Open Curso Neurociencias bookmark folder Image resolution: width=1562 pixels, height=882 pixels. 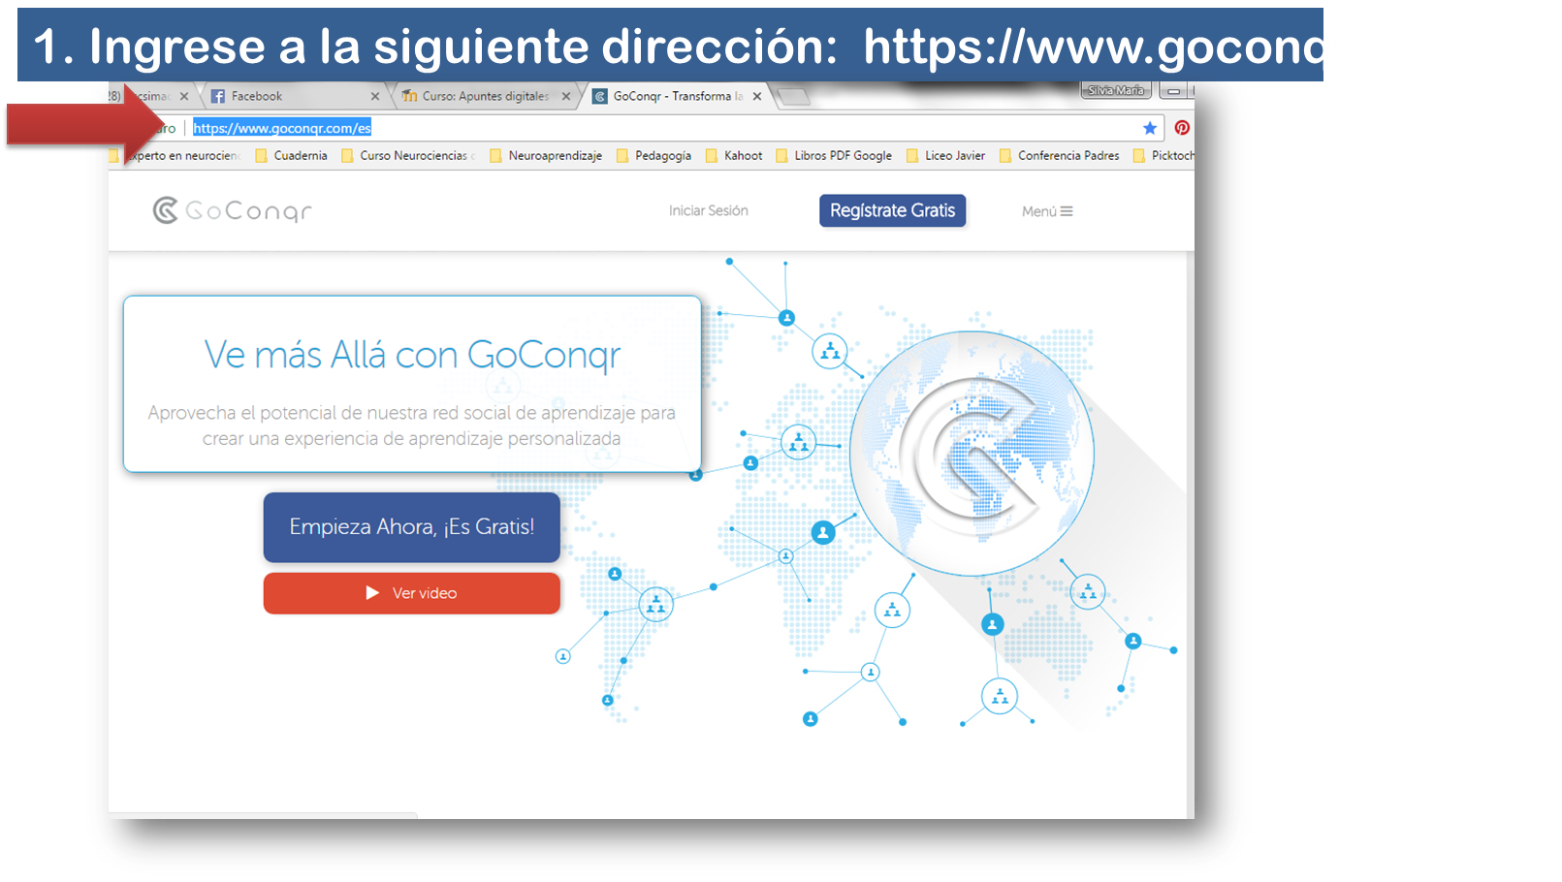tap(408, 155)
